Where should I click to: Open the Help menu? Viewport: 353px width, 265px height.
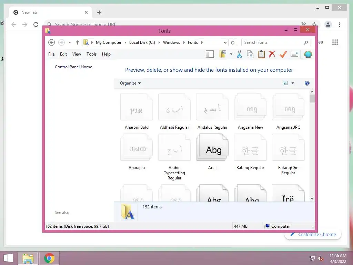(x=106, y=54)
